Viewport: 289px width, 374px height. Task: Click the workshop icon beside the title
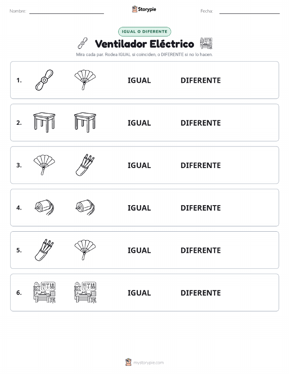[206, 43]
